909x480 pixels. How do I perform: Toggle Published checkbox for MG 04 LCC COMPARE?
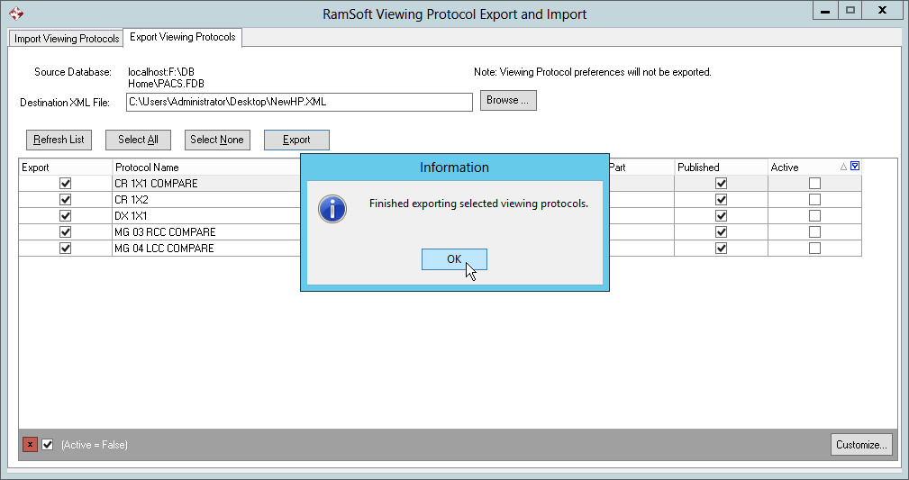click(721, 249)
